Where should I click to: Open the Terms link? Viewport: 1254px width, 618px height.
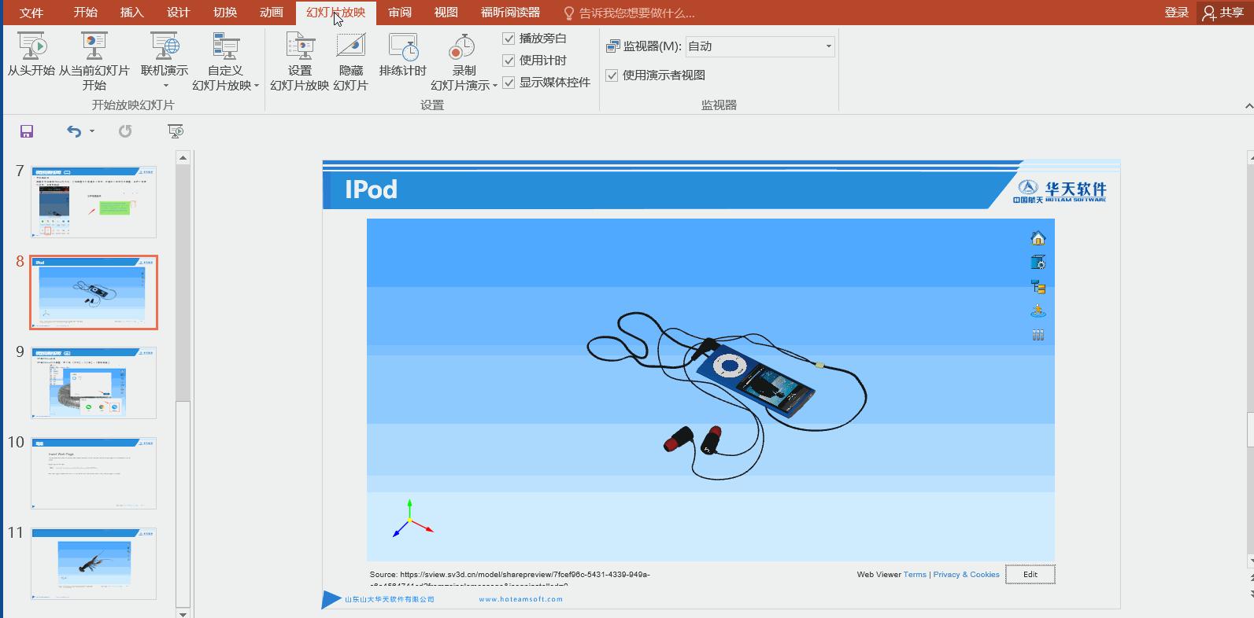915,575
